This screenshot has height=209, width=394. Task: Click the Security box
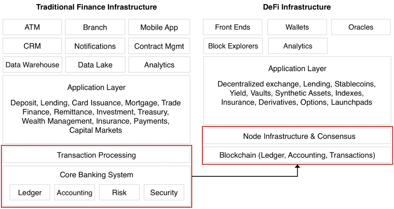click(164, 192)
